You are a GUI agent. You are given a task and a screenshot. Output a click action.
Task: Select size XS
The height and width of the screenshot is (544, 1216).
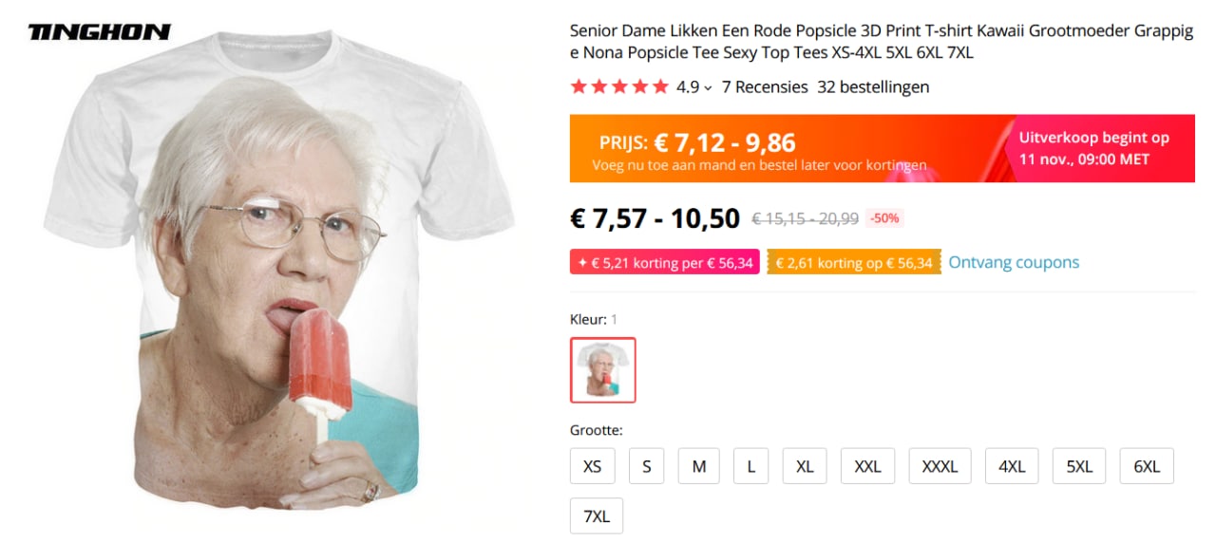tap(593, 466)
